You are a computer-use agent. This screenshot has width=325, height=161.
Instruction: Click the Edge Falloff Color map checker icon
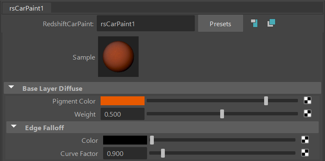(x=305, y=140)
